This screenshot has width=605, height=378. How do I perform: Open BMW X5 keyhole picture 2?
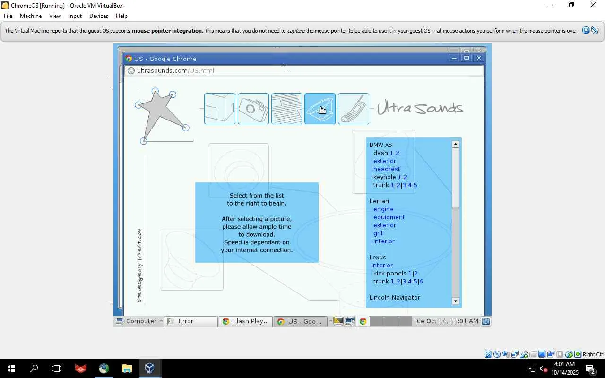tap(405, 177)
